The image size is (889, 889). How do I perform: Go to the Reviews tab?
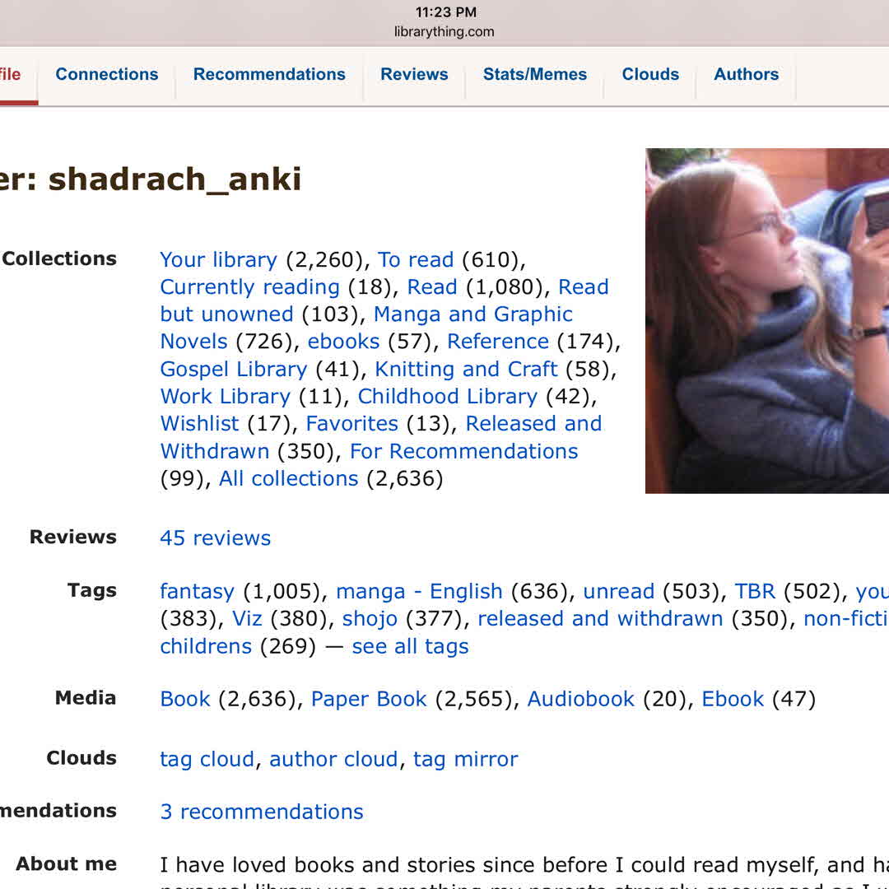coord(413,74)
